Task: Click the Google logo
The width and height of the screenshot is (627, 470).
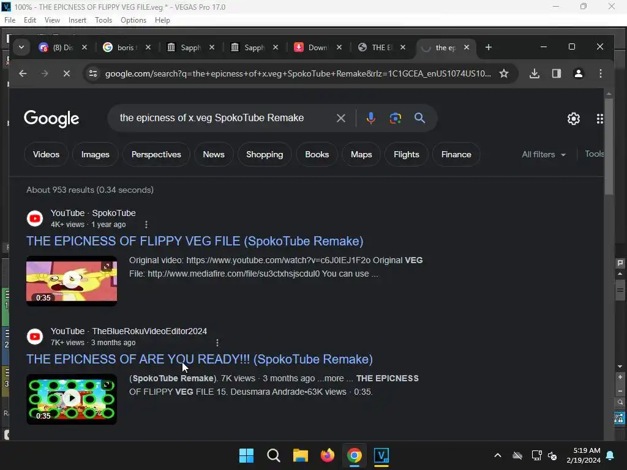Action: pyautogui.click(x=51, y=119)
